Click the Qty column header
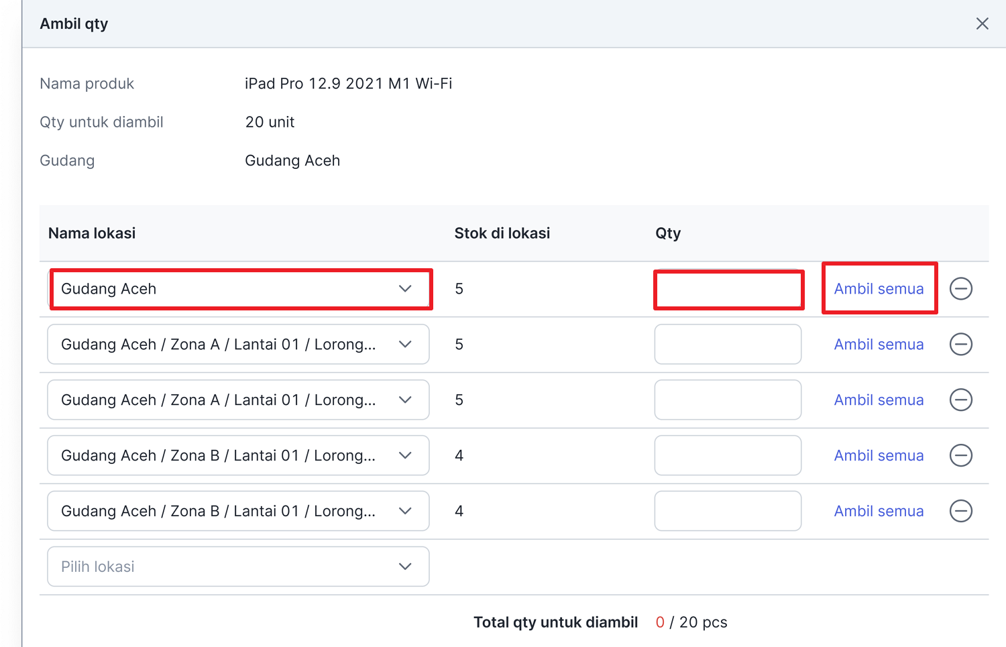The height and width of the screenshot is (647, 1006). pos(668,233)
